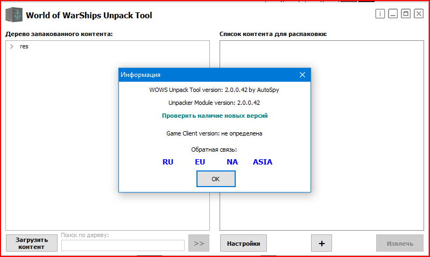
Task: Select the res tree item
Action: tap(24, 47)
